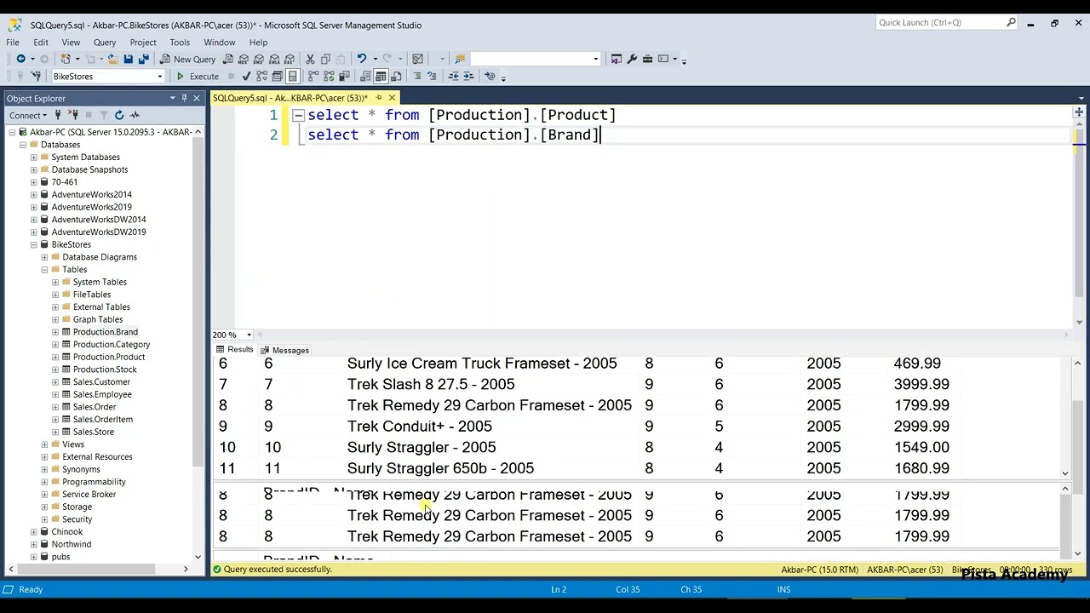Click the Uncomment selected lines icon
The width and height of the screenshot is (1090, 613).
coord(432,76)
